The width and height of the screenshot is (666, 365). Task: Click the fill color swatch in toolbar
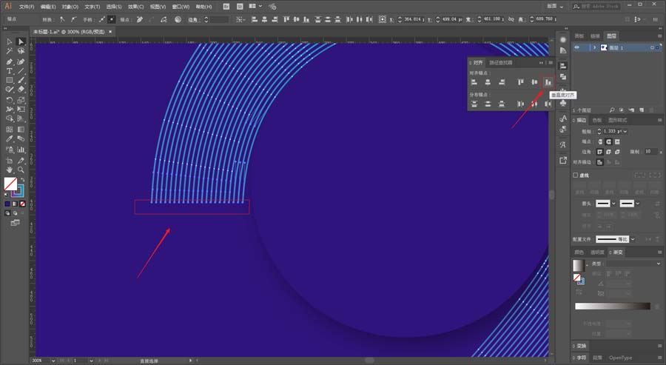point(10,184)
